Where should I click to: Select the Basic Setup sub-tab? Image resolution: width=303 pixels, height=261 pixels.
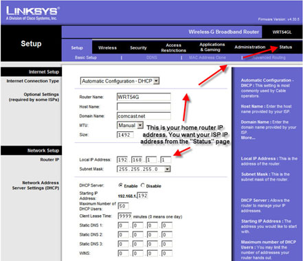pyautogui.click(x=86, y=58)
